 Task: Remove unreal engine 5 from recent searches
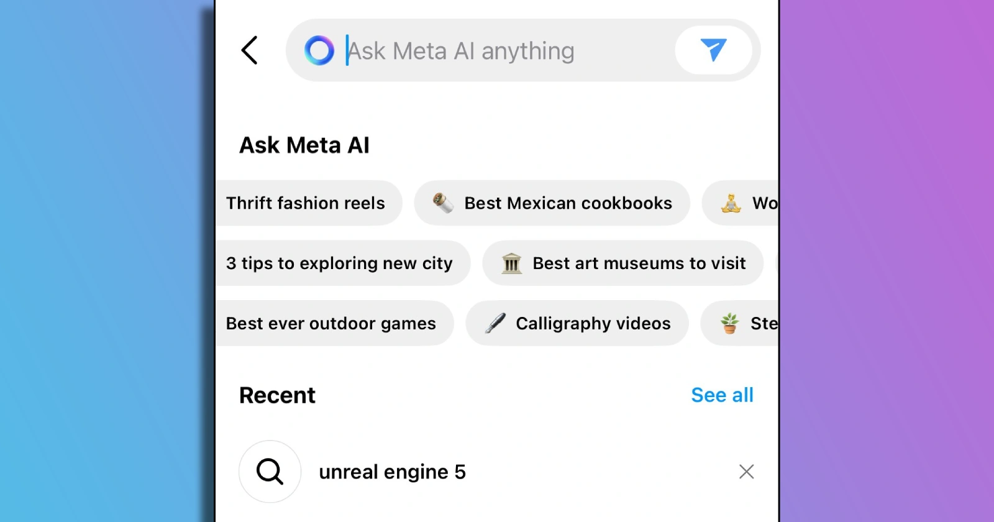746,472
